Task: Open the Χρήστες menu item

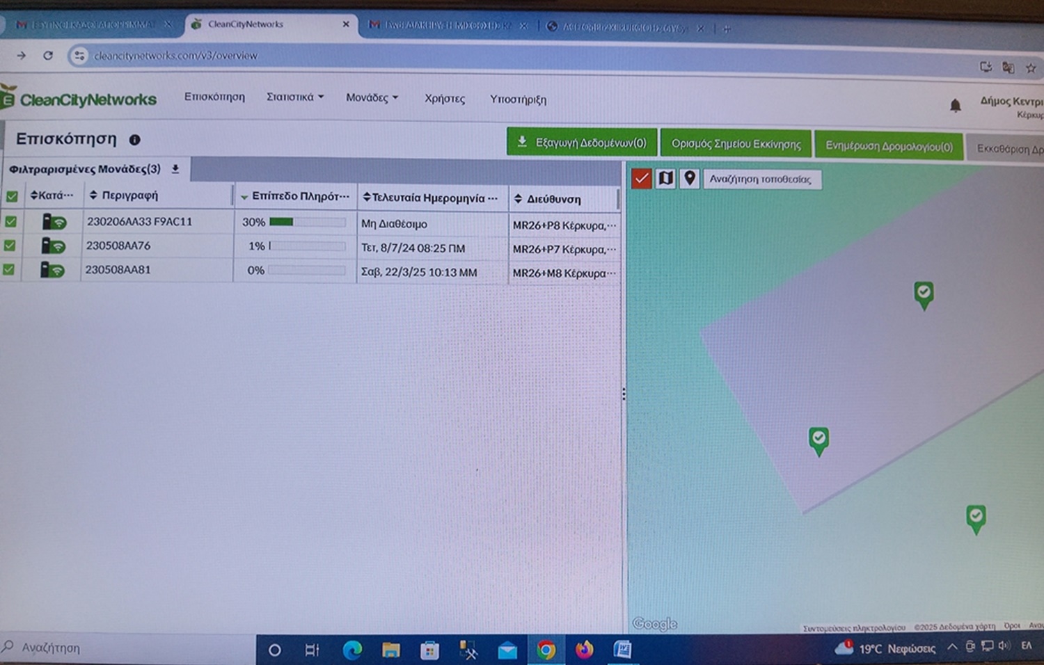Action: [x=444, y=99]
